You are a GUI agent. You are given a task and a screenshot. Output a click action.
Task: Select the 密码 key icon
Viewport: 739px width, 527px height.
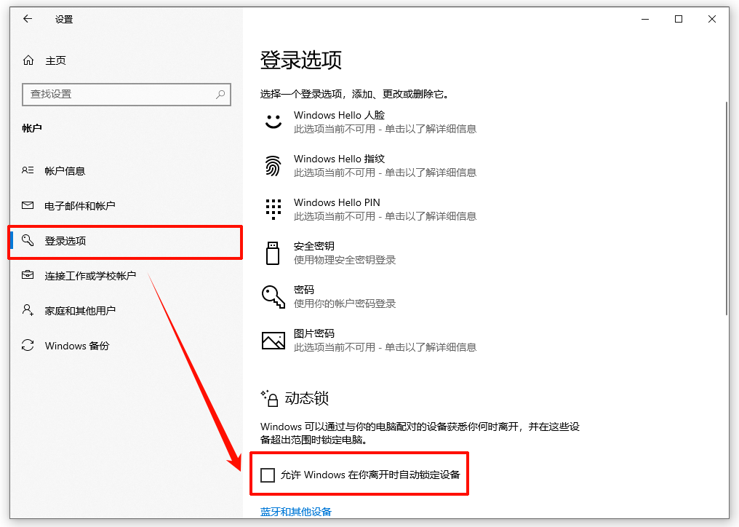tap(273, 296)
